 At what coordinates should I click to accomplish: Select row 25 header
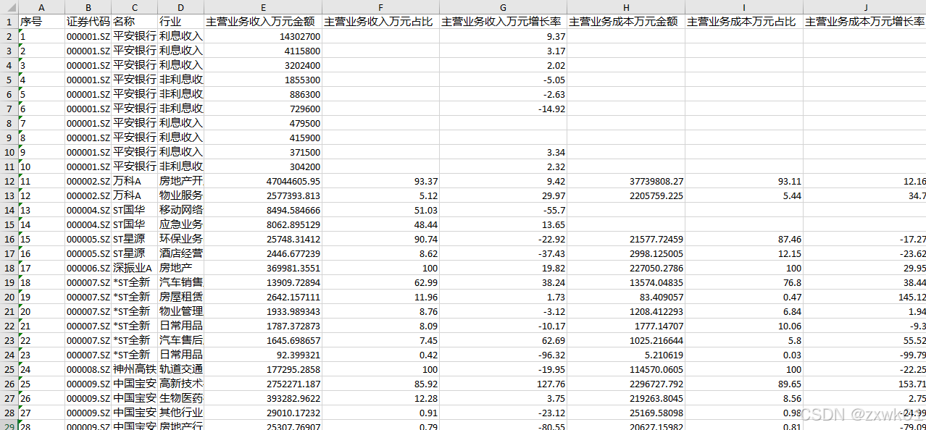9,369
